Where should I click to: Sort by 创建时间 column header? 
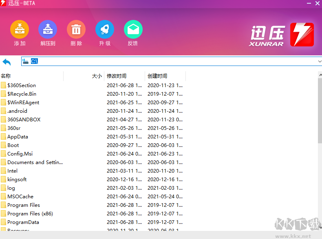tap(165, 76)
